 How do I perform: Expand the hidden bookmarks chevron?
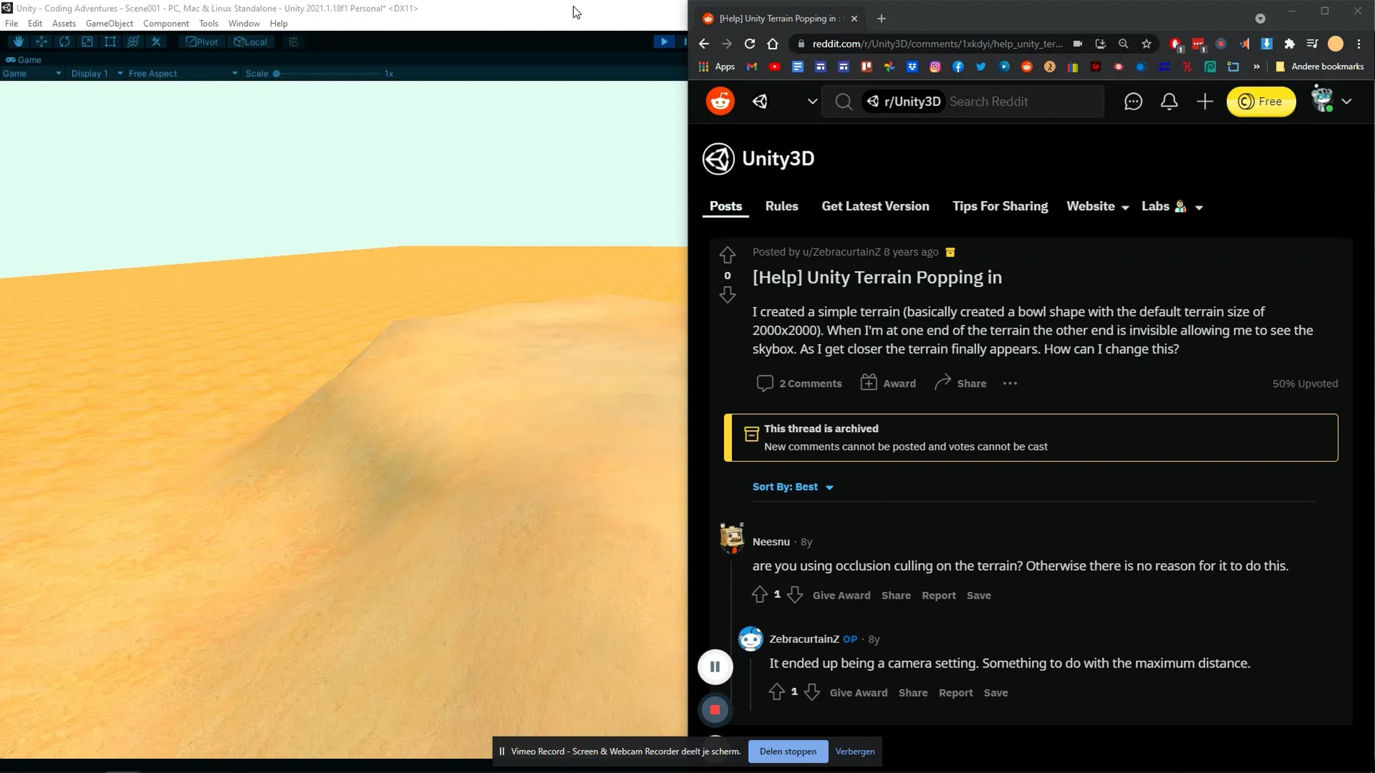click(1256, 67)
